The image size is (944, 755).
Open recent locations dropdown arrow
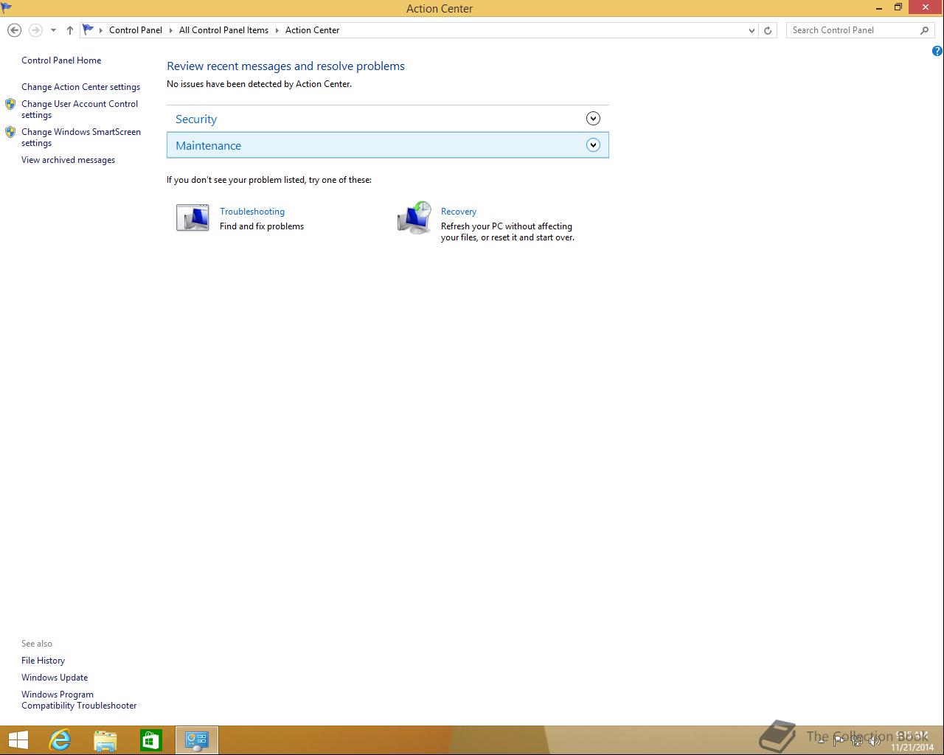click(x=53, y=30)
